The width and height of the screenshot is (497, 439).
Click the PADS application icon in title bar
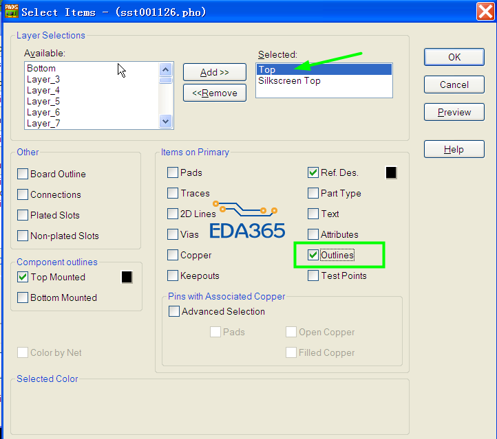coord(12,11)
